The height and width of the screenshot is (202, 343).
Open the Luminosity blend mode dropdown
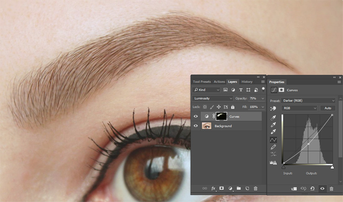coord(212,98)
